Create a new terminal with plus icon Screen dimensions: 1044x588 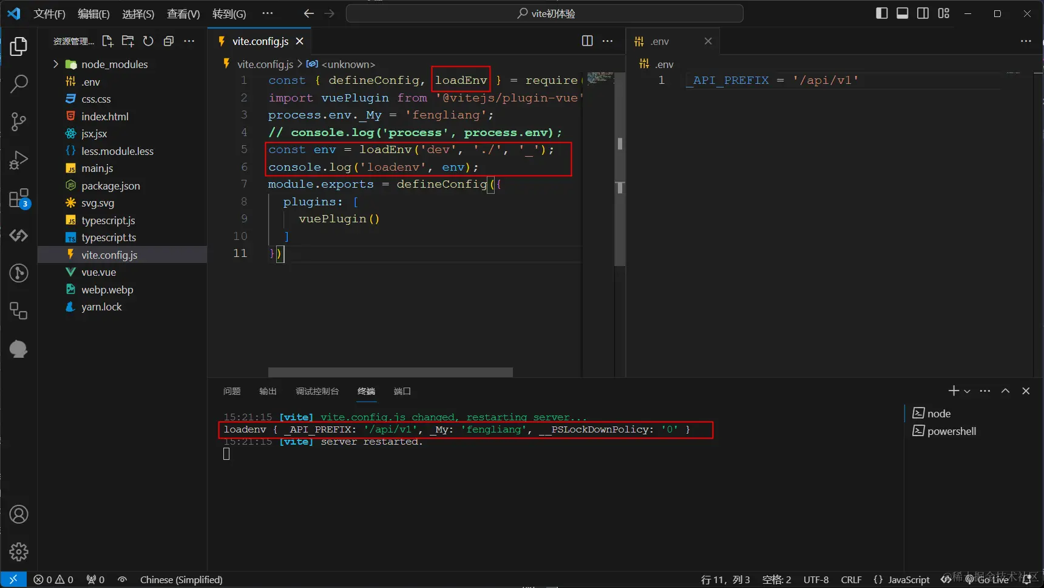954,391
